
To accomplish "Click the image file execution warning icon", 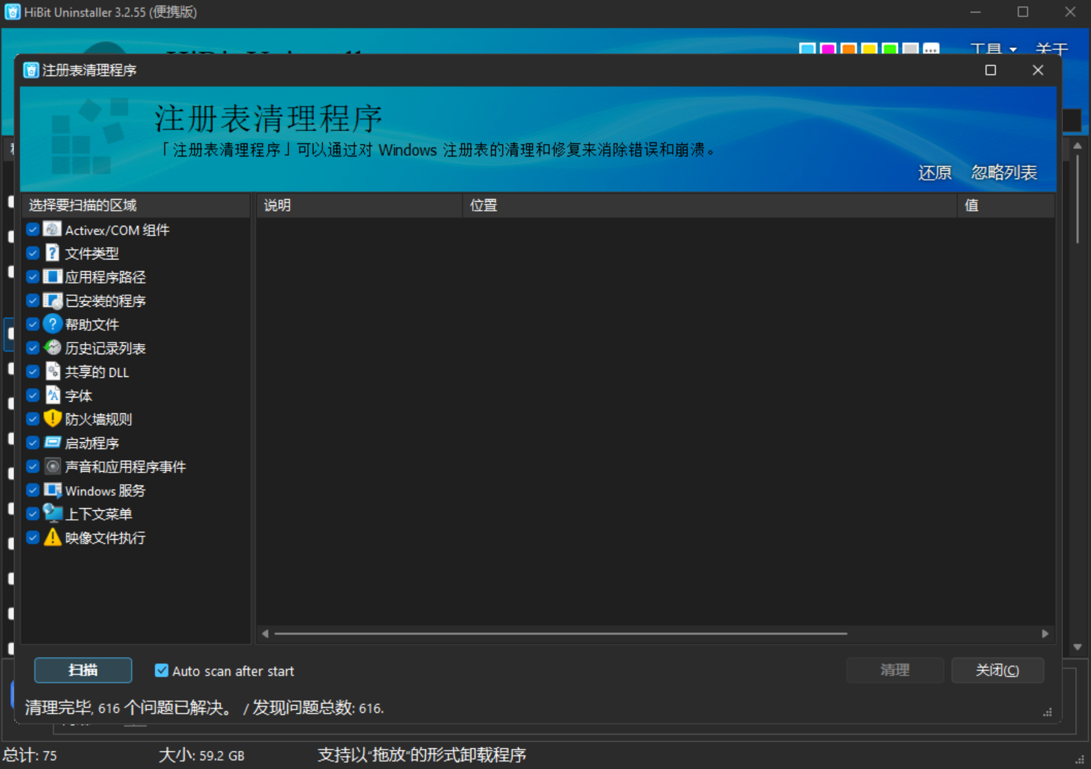I will (x=52, y=538).
